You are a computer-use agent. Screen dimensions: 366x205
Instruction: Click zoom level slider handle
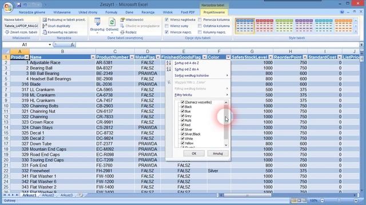pos(339,200)
